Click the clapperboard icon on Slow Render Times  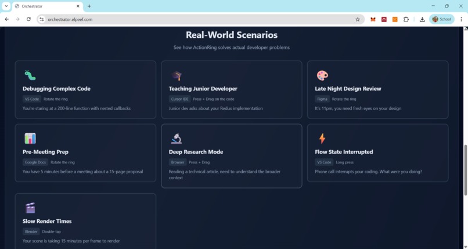coord(30,208)
